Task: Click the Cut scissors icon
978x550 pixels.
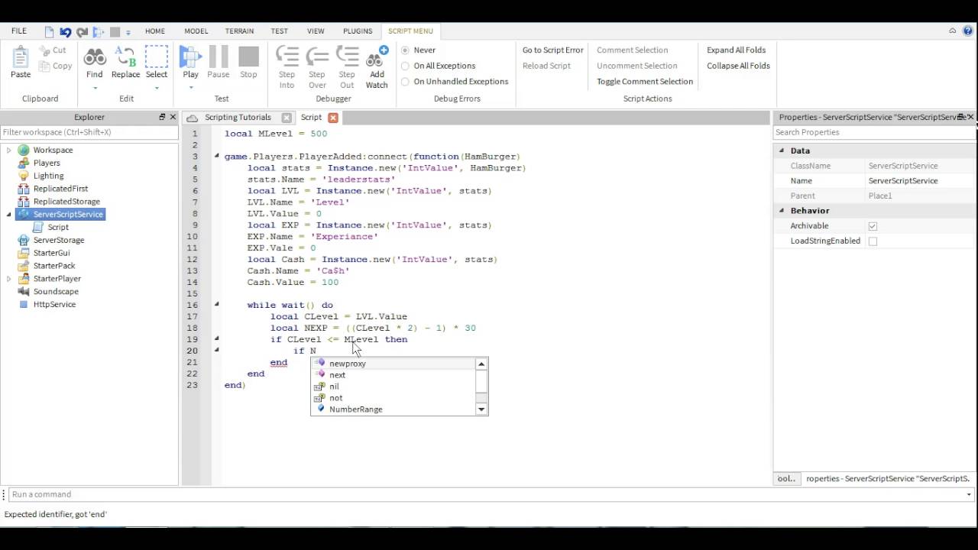Action: 43,50
